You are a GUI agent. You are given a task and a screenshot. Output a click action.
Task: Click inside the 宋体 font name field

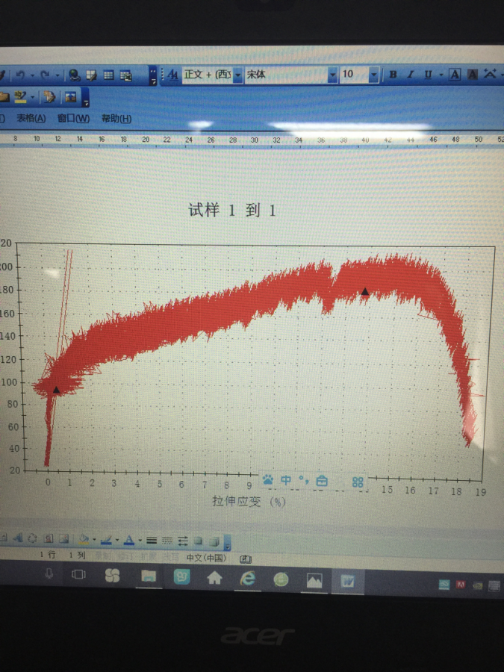tap(286, 75)
